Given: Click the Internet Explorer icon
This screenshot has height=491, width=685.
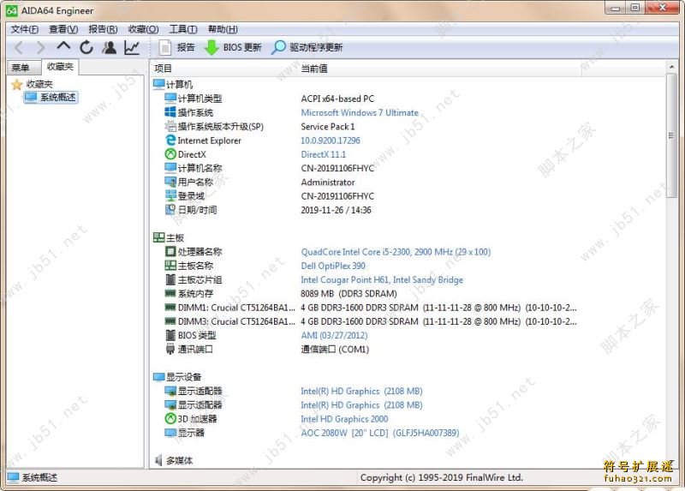Looking at the screenshot, I should [x=170, y=141].
